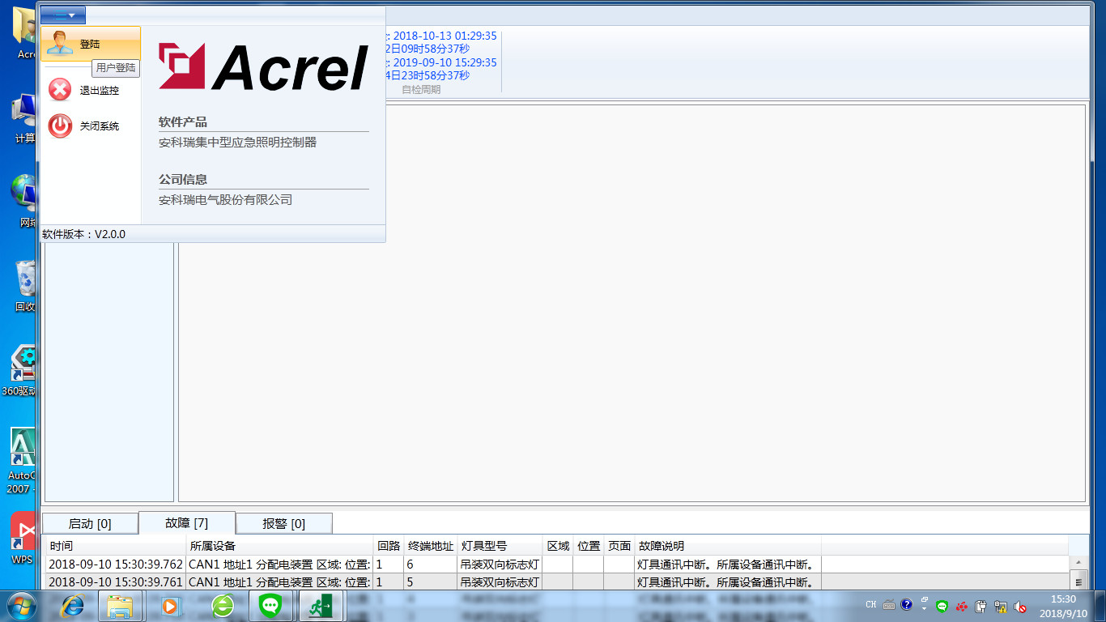Click the red 退出监控 exit monitoring icon
Viewport: 1106px width, 622px height.
(x=60, y=90)
